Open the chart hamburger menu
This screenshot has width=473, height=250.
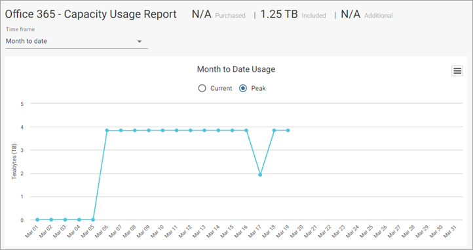[x=457, y=71]
